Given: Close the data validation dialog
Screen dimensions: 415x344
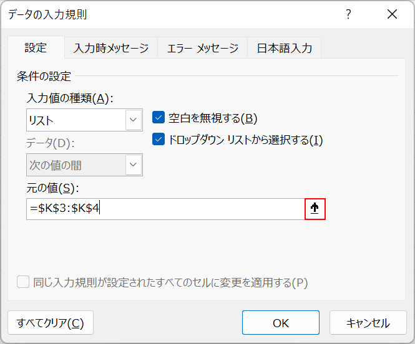Looking at the screenshot, I should tap(392, 14).
